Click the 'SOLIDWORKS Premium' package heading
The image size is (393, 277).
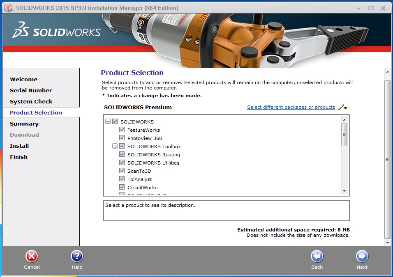point(138,108)
